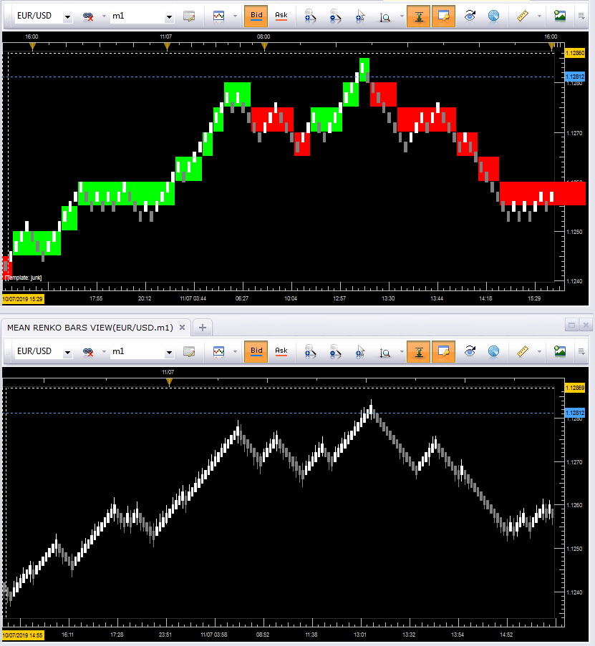Screen dimensions: 595x646
Task: Click the 10/07/2019 15:29 date label
Action: pos(23,299)
